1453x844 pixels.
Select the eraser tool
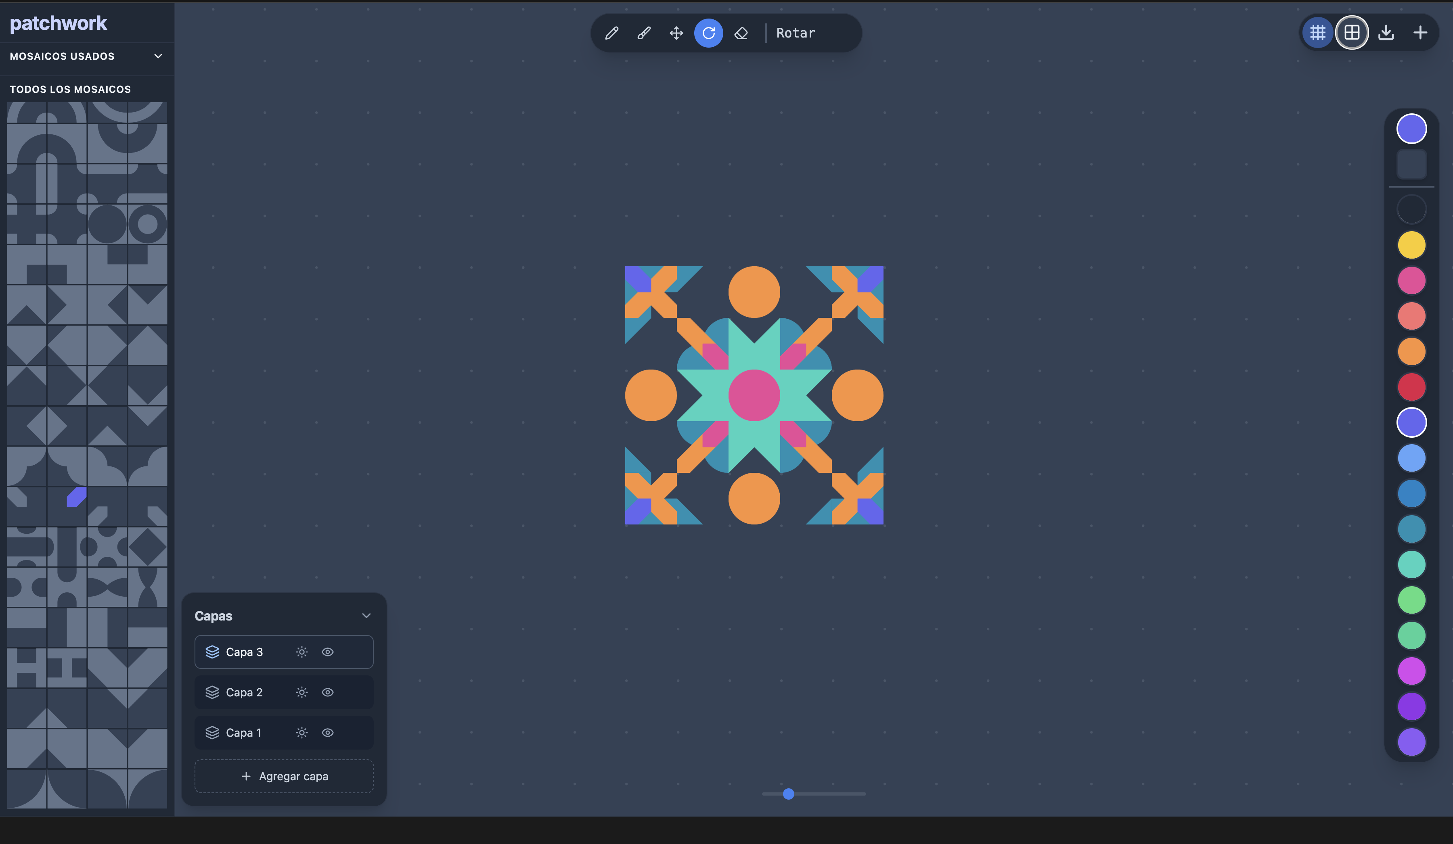tap(741, 33)
